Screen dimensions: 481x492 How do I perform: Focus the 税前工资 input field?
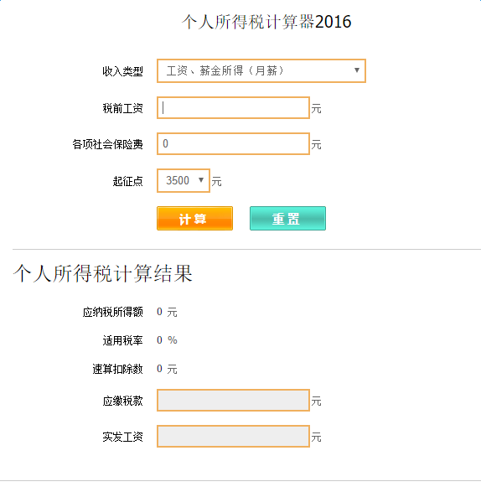point(233,108)
